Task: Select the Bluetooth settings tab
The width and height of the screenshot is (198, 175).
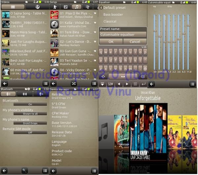Action: tap(8, 94)
